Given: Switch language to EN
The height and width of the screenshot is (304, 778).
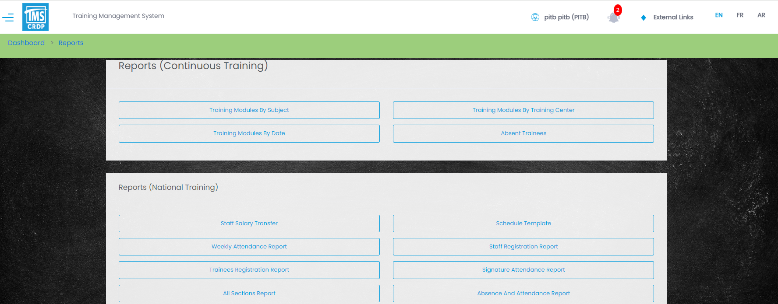Looking at the screenshot, I should (x=718, y=15).
